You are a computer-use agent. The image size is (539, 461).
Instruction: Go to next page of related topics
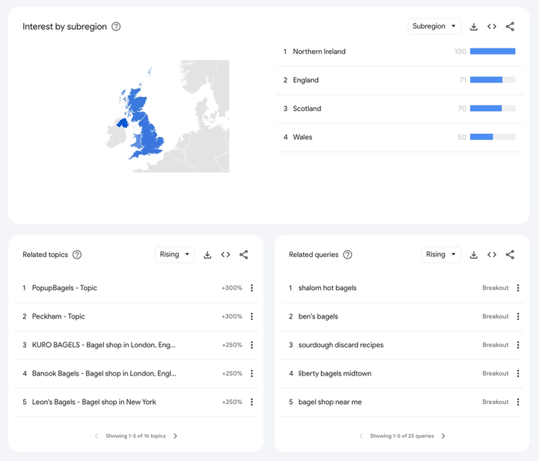(x=176, y=436)
